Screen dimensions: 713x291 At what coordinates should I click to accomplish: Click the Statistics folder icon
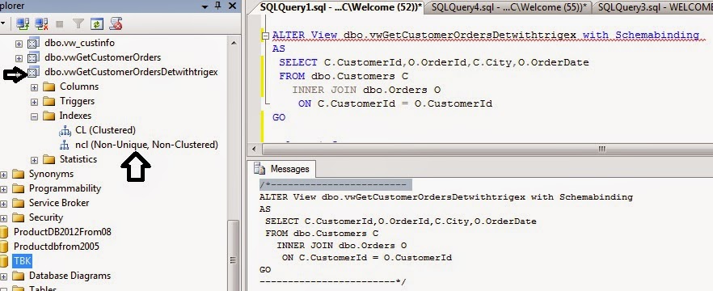49,159
